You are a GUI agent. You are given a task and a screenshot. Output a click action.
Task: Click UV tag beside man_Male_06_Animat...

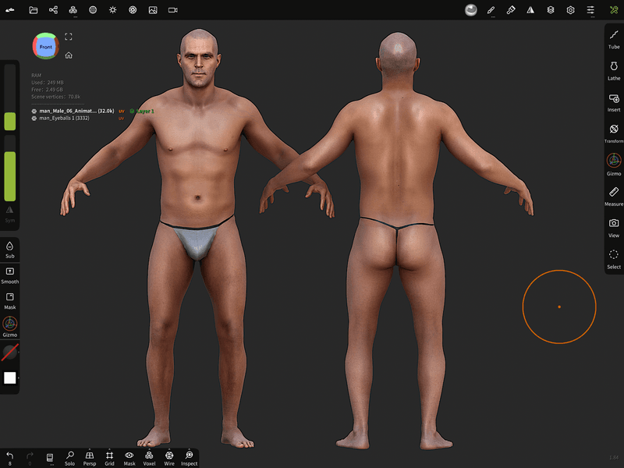(122, 111)
